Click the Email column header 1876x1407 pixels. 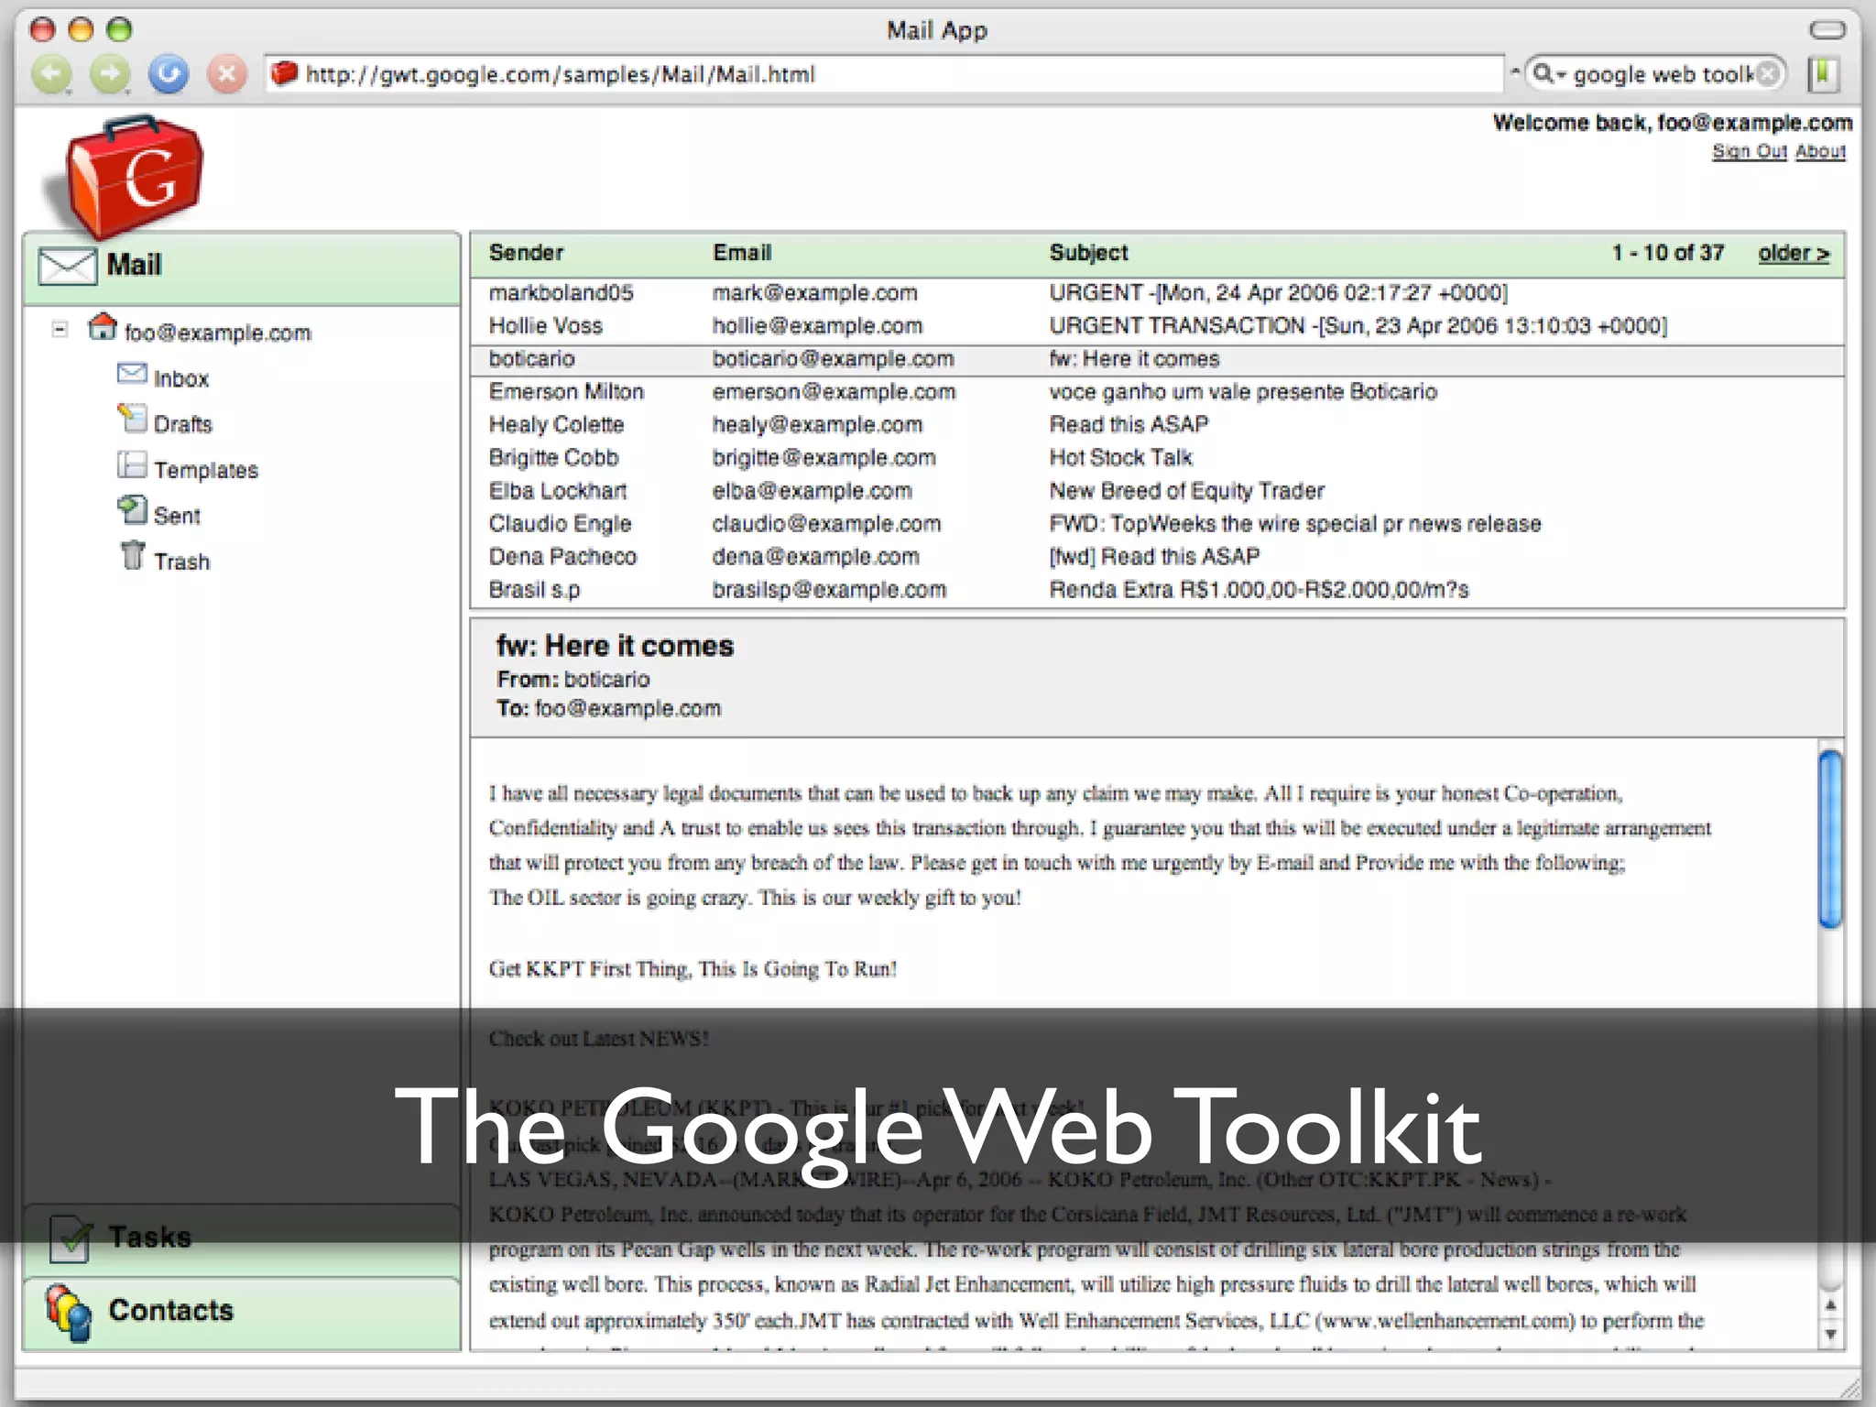pyautogui.click(x=742, y=253)
